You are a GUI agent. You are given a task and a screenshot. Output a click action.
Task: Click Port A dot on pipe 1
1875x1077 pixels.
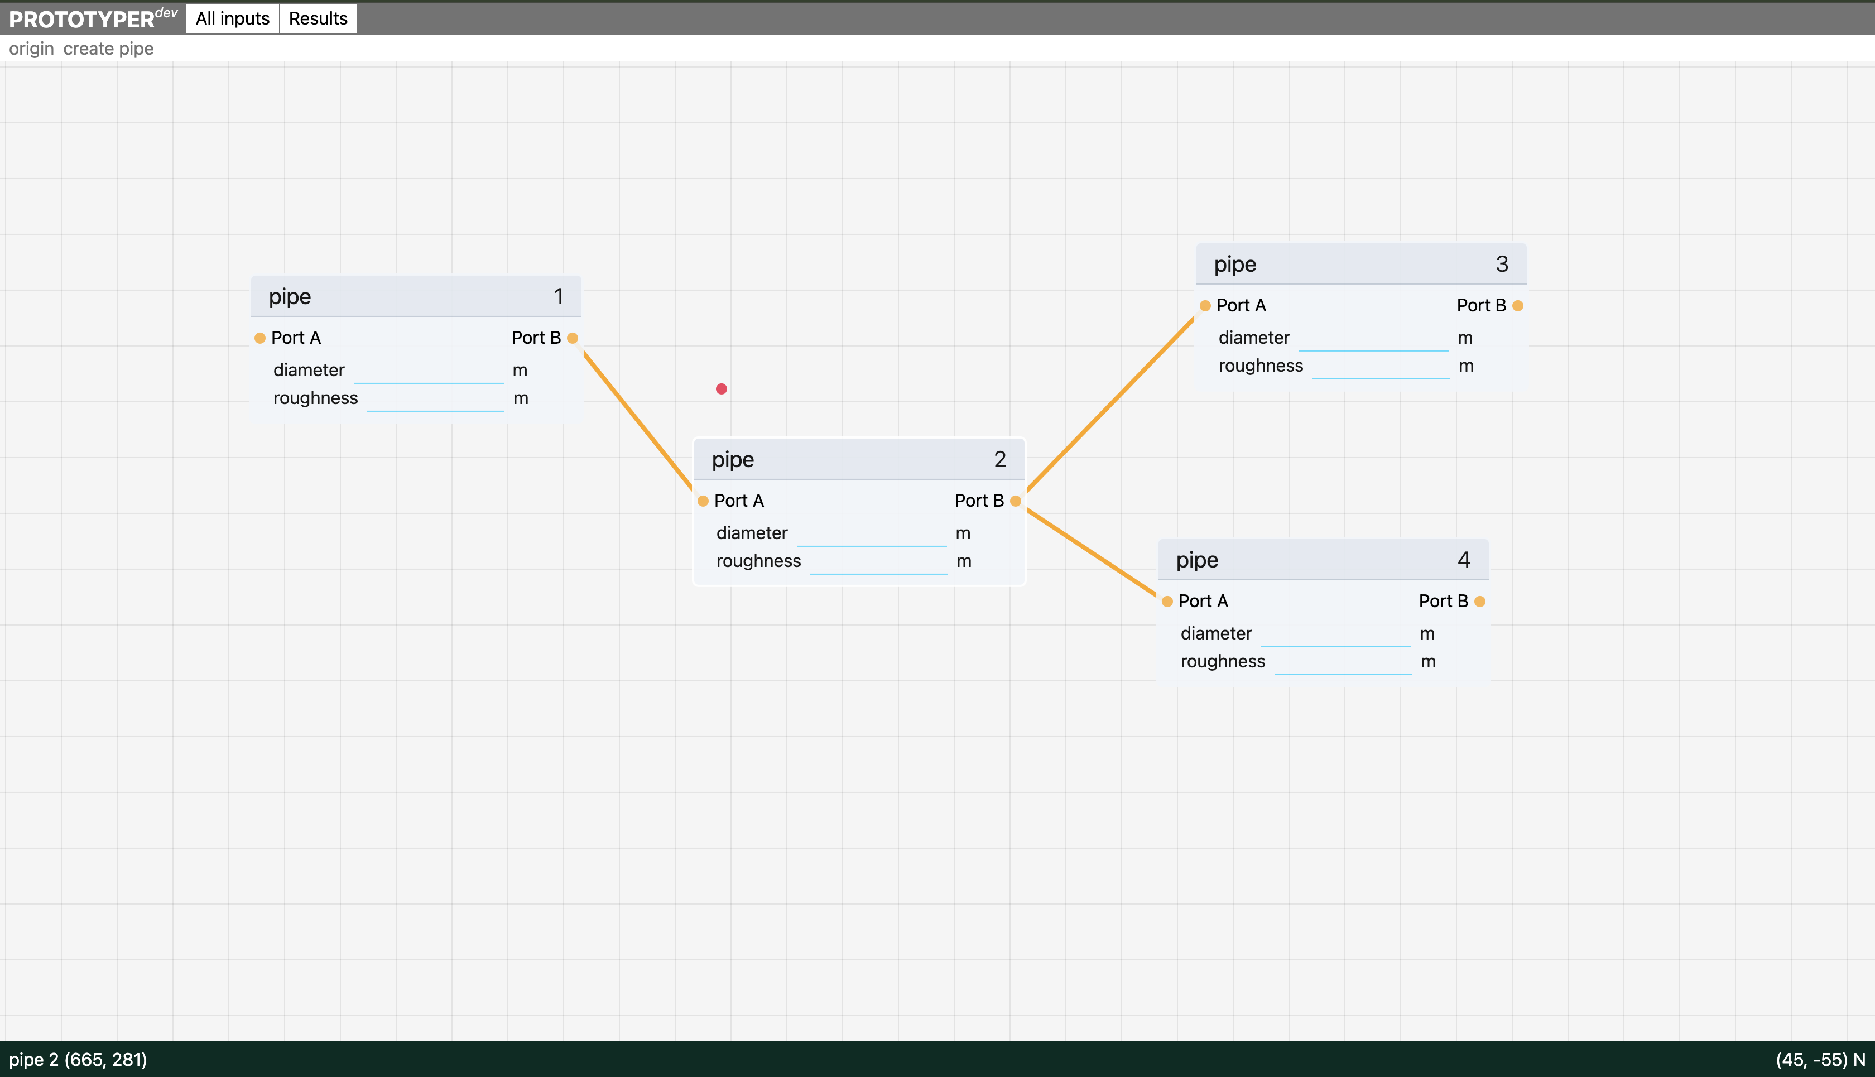259,338
